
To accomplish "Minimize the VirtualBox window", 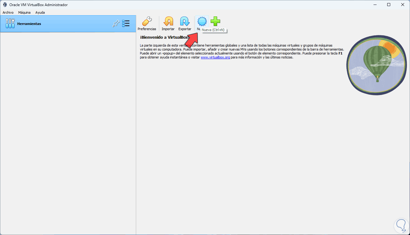I will pos(375,5).
